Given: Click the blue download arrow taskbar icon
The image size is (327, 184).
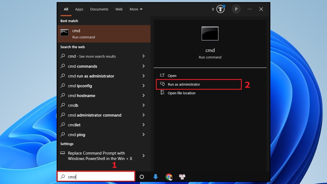Looking at the screenshot, I should (x=155, y=177).
